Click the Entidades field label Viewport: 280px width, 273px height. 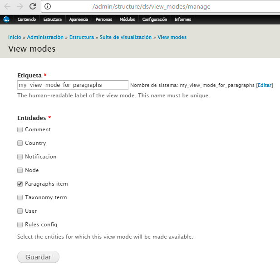point(32,118)
